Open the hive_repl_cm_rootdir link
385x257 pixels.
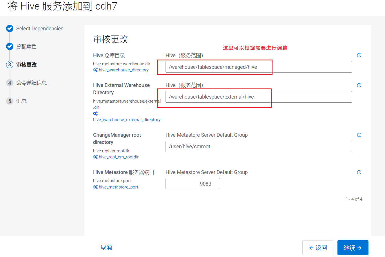(119, 157)
